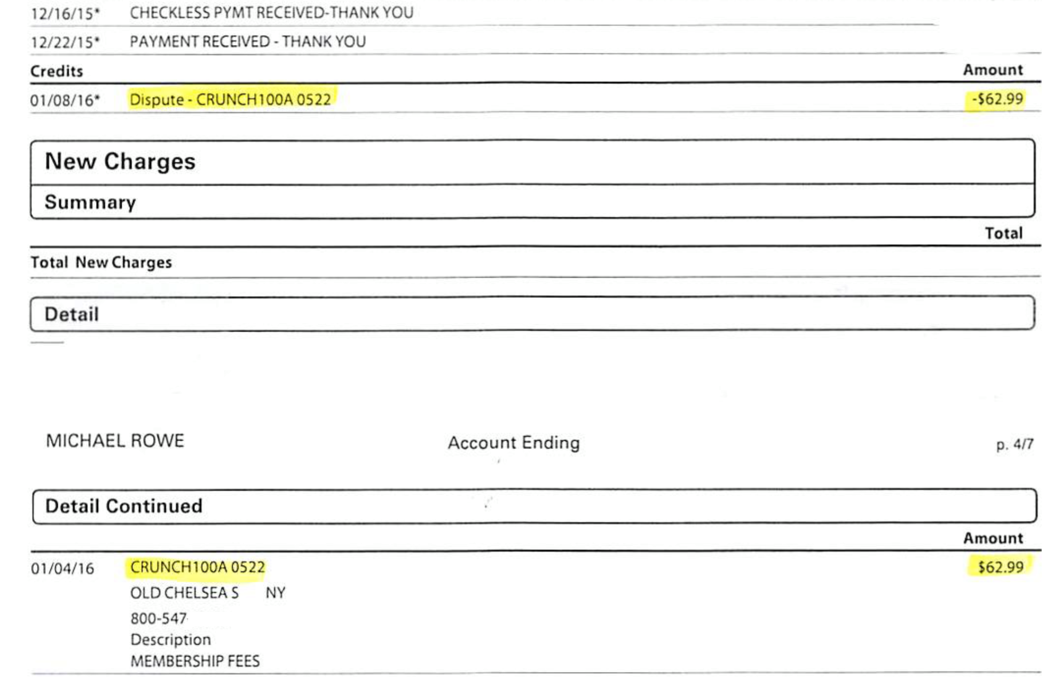Click the highlighted -$62.99 credit amount

point(997,99)
